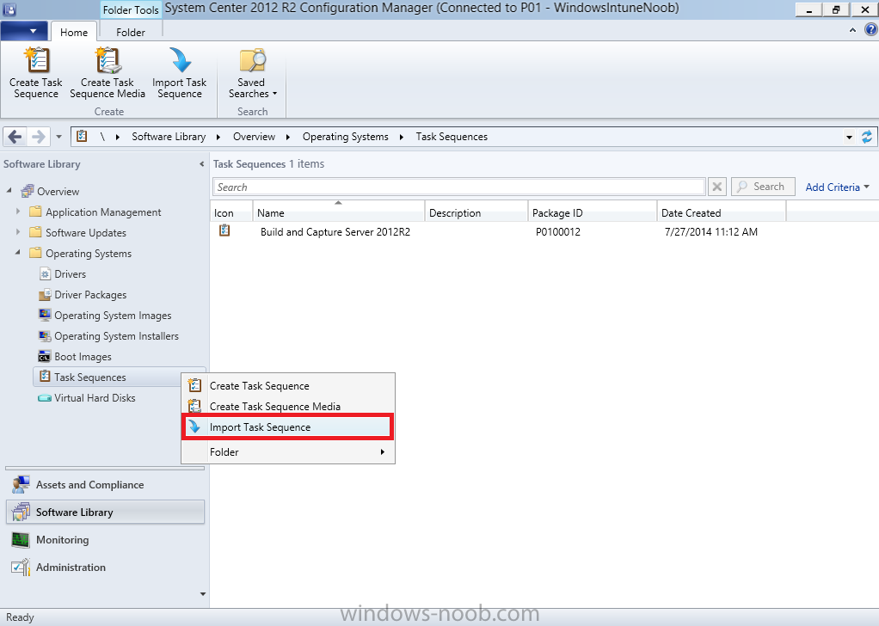Click the Import Task Sequence ribbon icon
The image size is (879, 626).
pos(180,60)
